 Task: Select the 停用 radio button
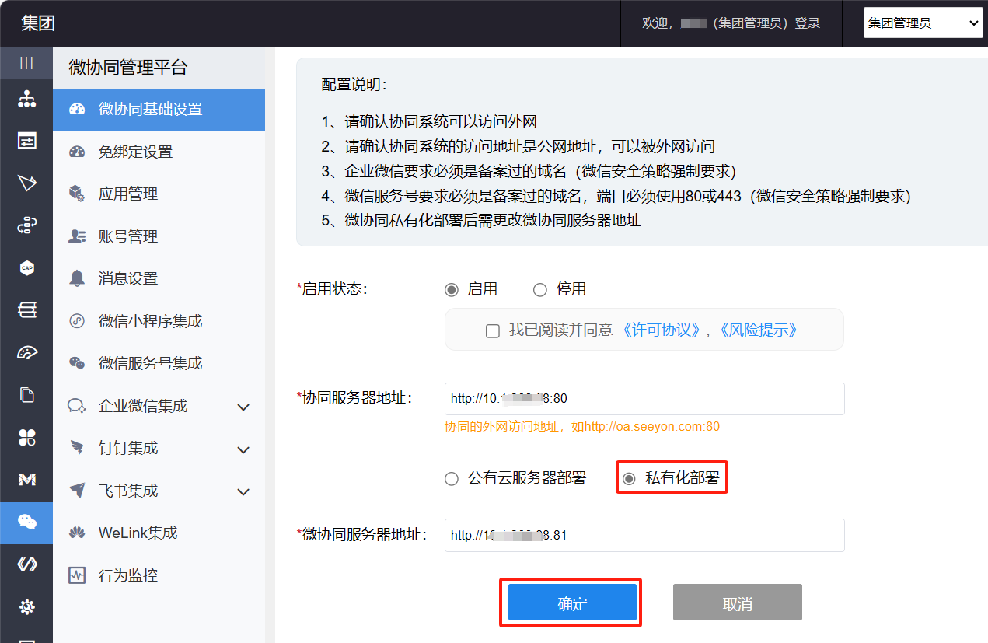tap(540, 290)
